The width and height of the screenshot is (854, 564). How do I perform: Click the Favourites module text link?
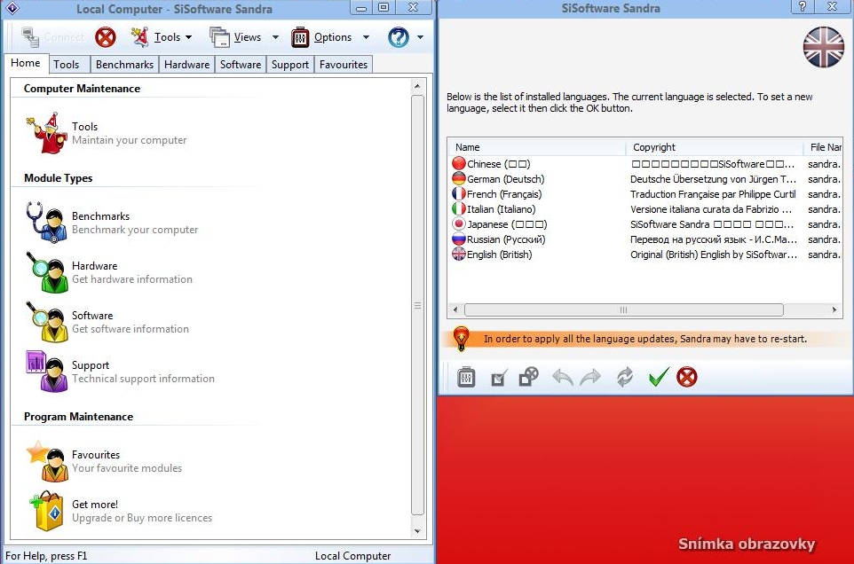96,455
